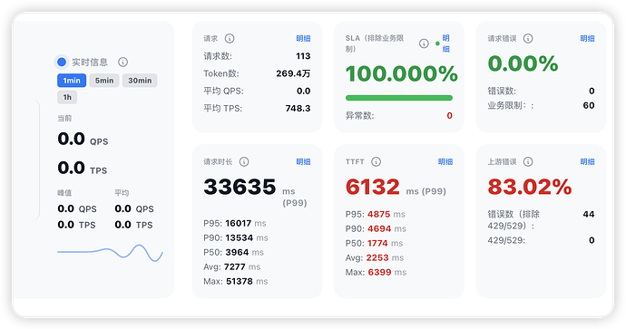The height and width of the screenshot is (329, 626).
Task: Open 明细 link in SLA card
Action: (x=446, y=44)
